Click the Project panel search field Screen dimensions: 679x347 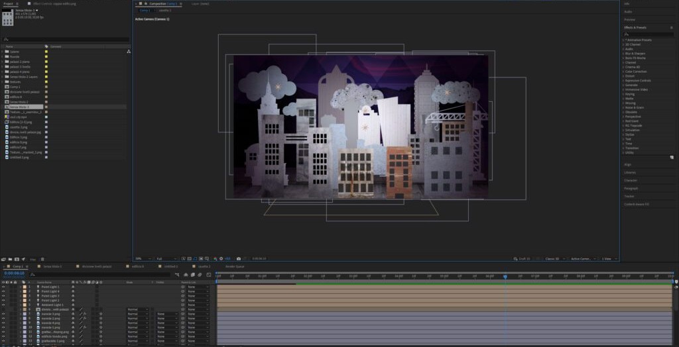(66, 39)
